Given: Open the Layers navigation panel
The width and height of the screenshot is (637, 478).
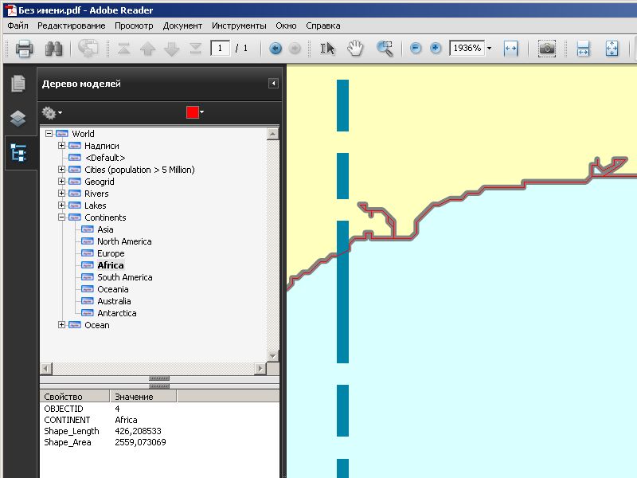Looking at the screenshot, I should [x=18, y=118].
